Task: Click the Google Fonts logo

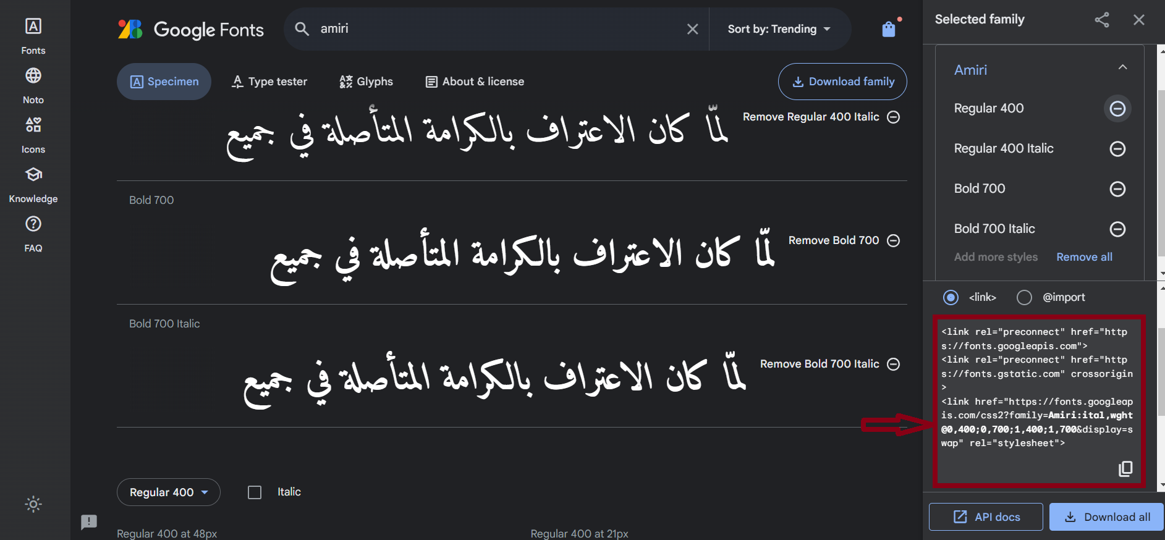Action: (x=191, y=29)
